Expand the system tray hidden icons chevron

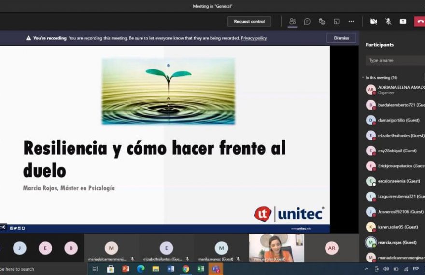coord(366,269)
